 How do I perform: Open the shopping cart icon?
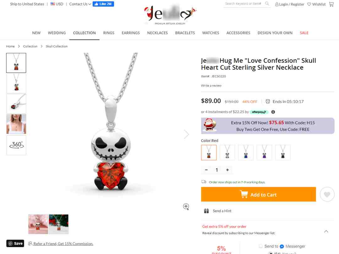click(x=331, y=4)
